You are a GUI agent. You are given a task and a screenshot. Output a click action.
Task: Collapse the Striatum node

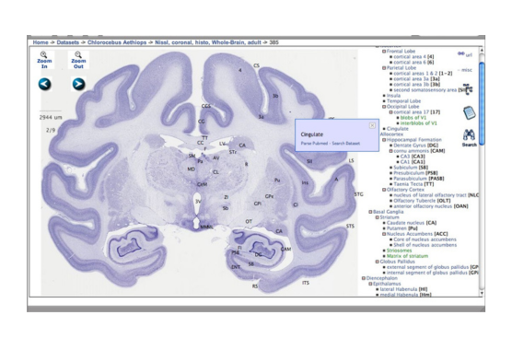[378, 217]
